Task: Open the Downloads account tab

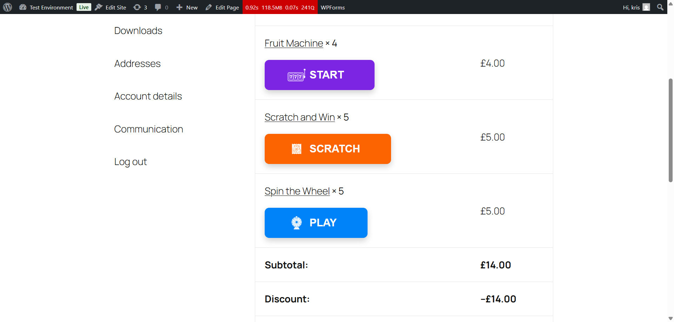Action: (138, 31)
